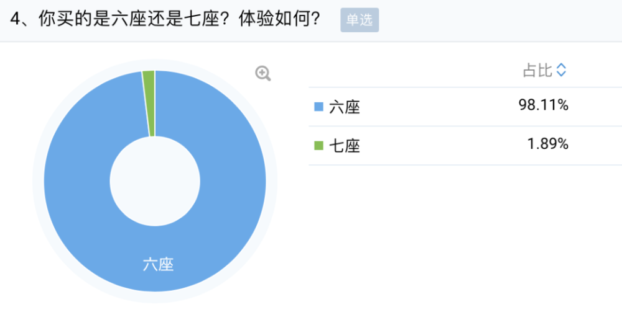Click the 占比 column header text
622x320 pixels.
pos(537,71)
